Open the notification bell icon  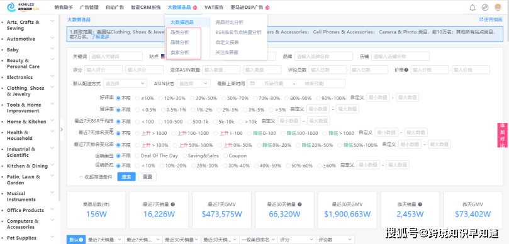click(473, 8)
